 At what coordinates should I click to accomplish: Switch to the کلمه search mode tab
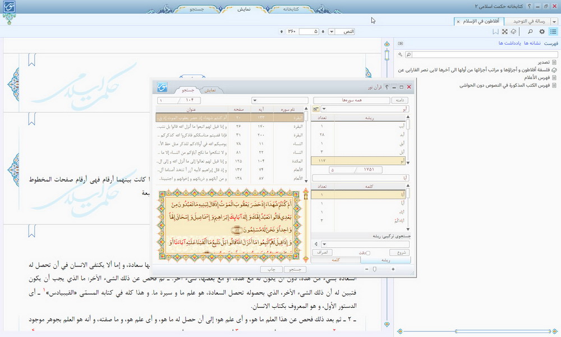335,260
